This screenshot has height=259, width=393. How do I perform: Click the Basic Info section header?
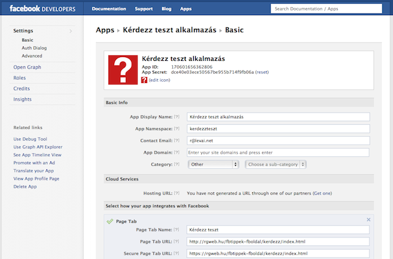coord(239,103)
